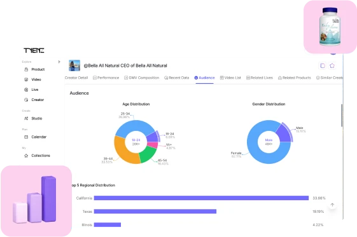Open the Bella All Natural creator avatar
The height and width of the screenshot is (237, 357).
coord(74,65)
